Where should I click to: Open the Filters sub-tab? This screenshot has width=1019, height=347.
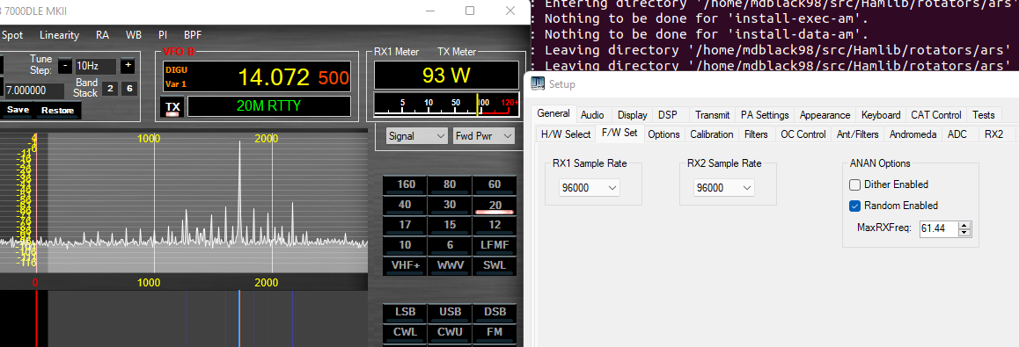pos(756,134)
